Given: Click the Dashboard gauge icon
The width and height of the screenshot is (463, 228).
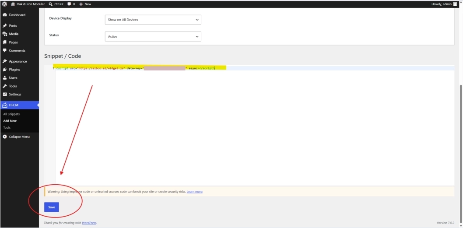Looking at the screenshot, I should 5,15.
